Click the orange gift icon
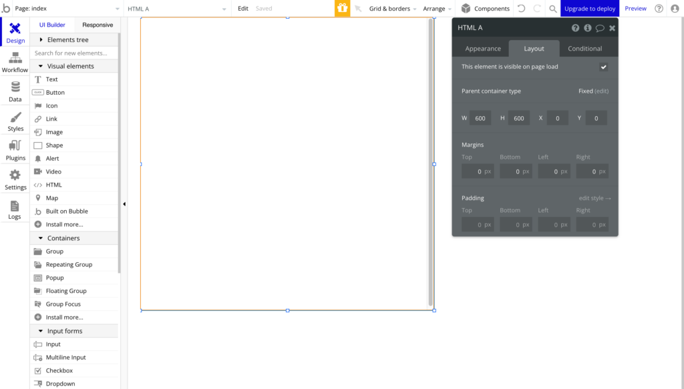The image size is (684, 389). (343, 8)
